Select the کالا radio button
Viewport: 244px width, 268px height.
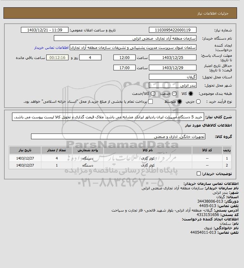coord(190,94)
